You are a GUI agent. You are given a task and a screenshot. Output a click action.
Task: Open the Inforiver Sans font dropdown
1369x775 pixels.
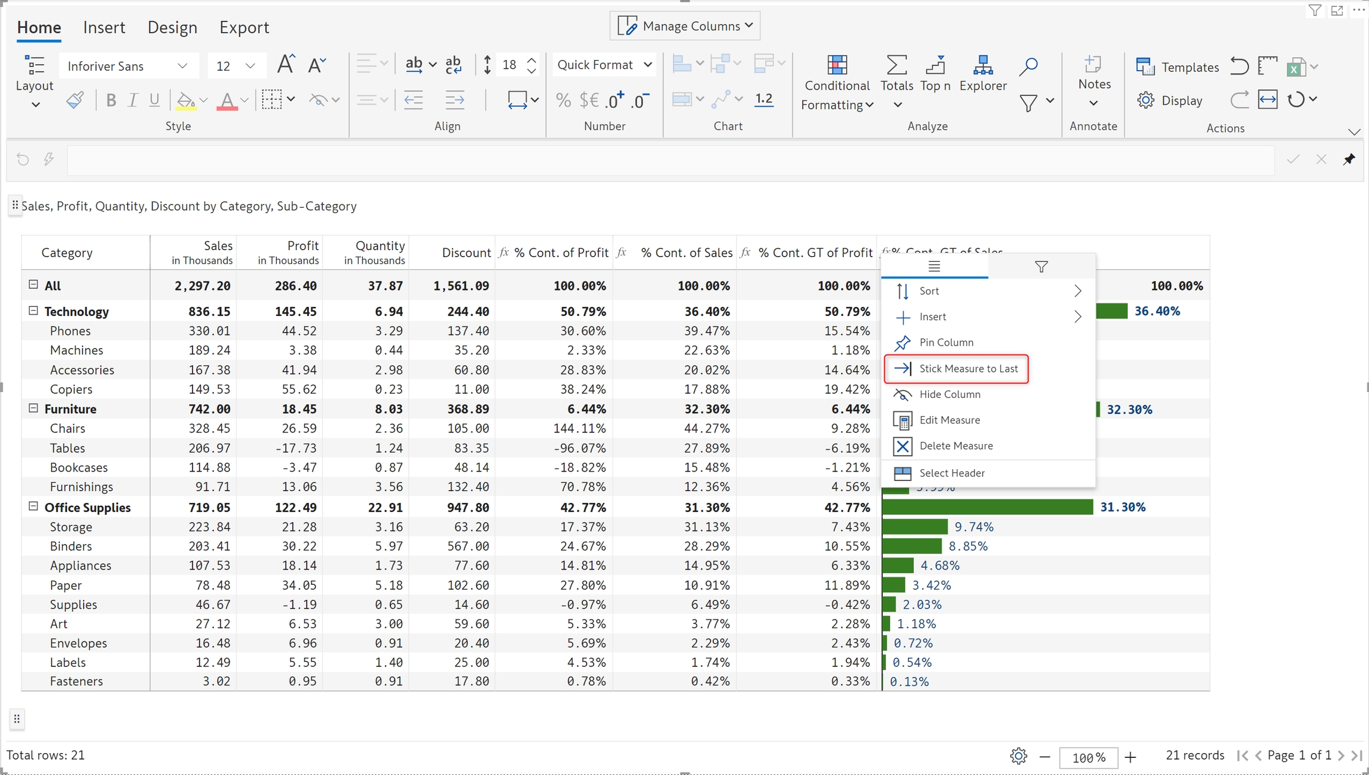click(127, 66)
